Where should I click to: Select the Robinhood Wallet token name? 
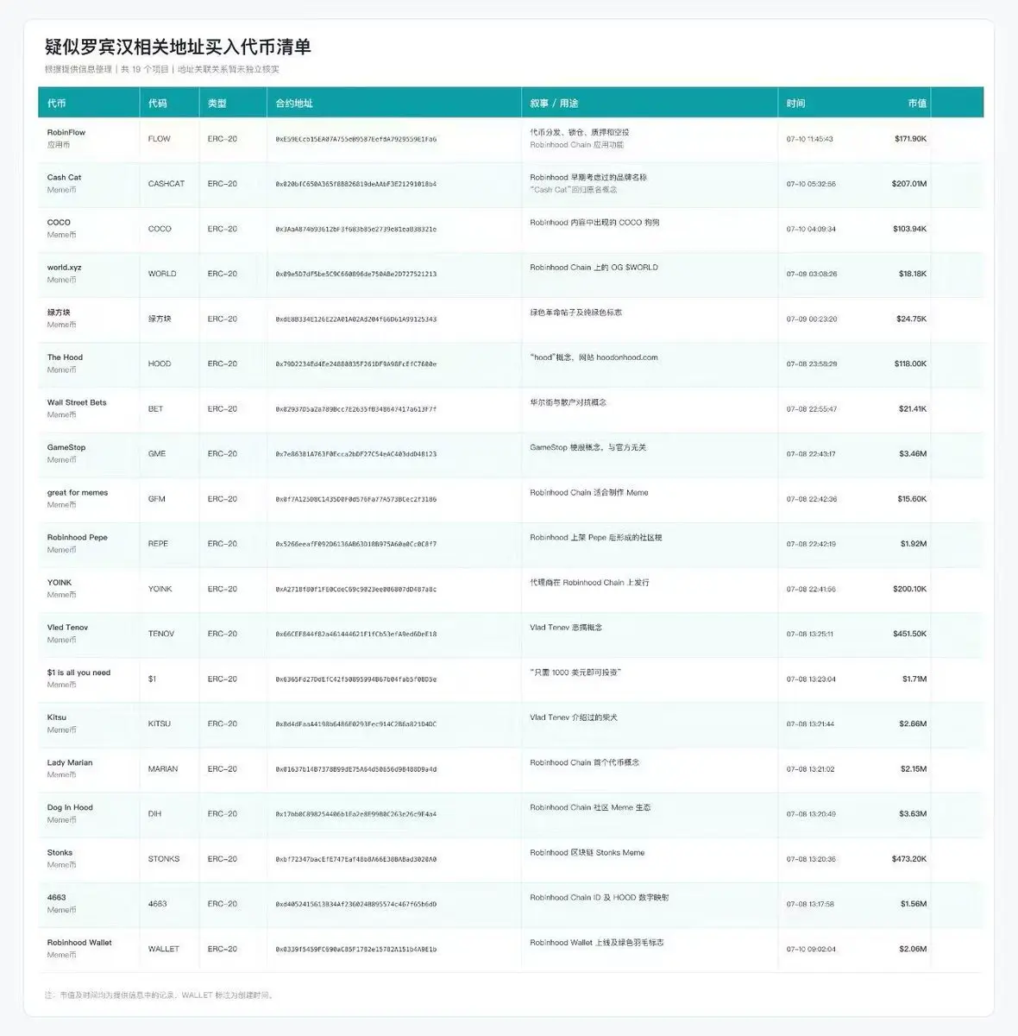79,943
